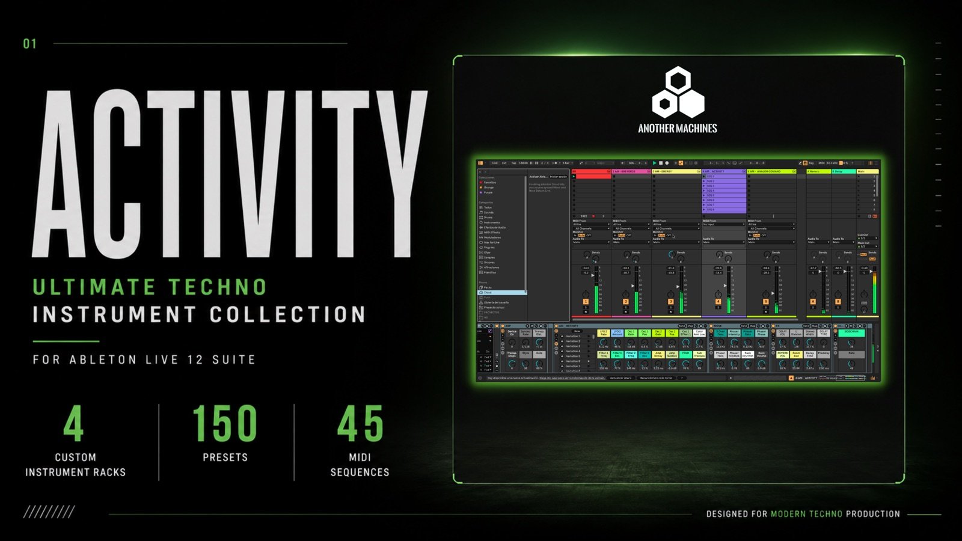Open the 1 Bar quantization menu
962x541 pixels.
567,163
